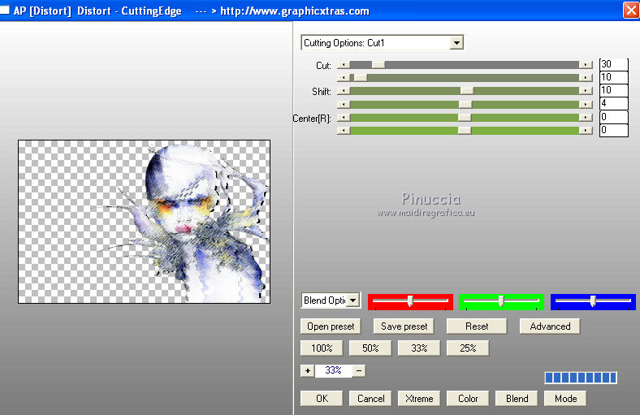
Task: Click the first Center[R] slider thumb
Action: coord(465,118)
